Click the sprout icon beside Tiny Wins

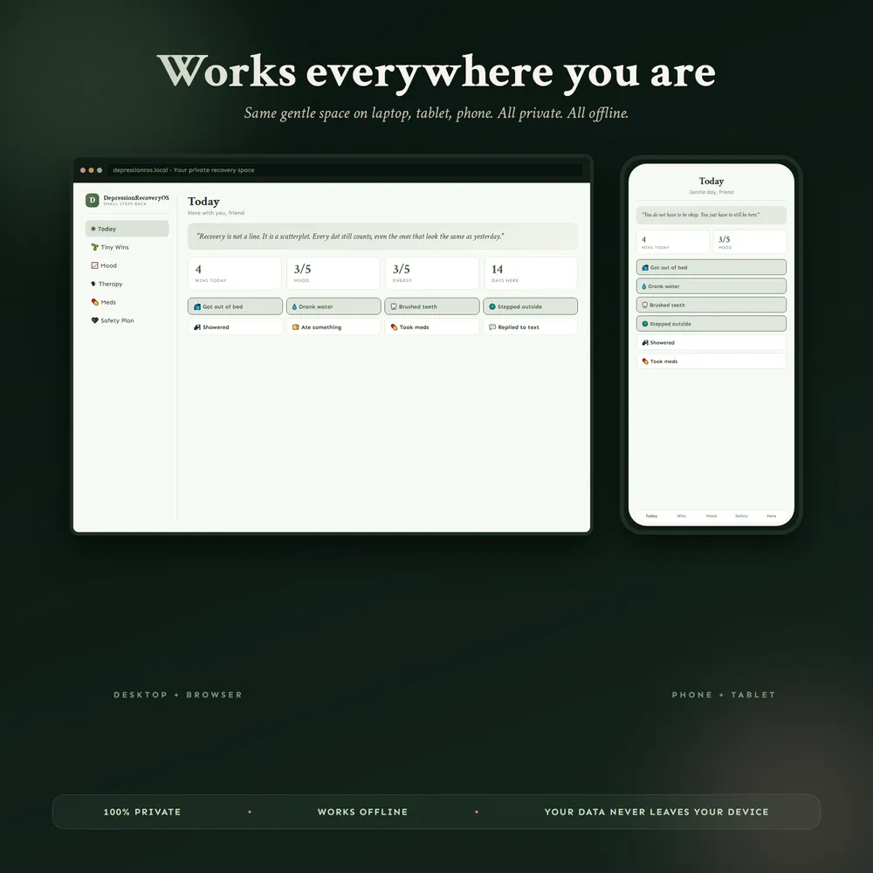[x=94, y=247]
